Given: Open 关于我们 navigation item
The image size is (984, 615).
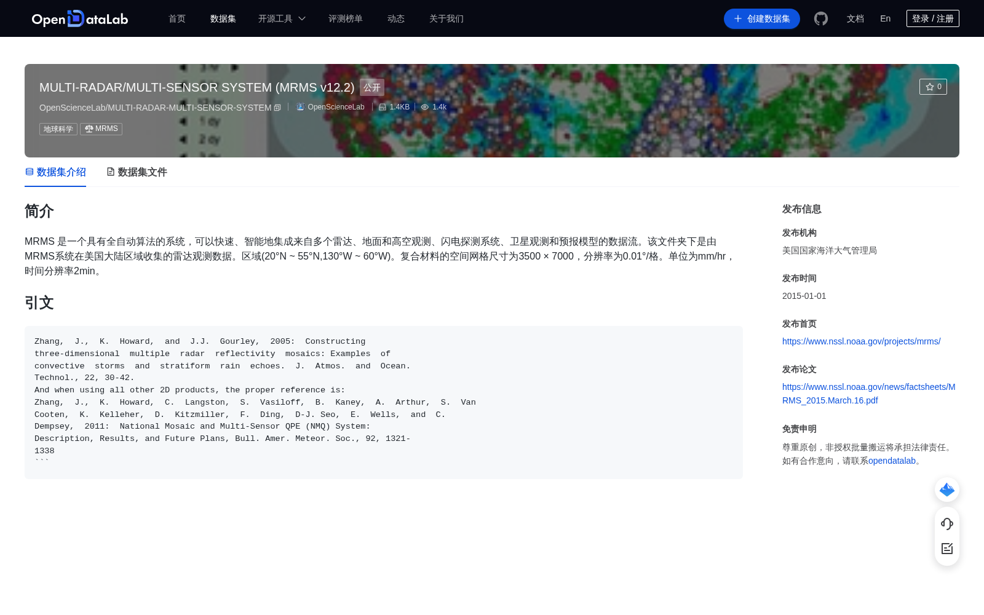Looking at the screenshot, I should point(446,18).
